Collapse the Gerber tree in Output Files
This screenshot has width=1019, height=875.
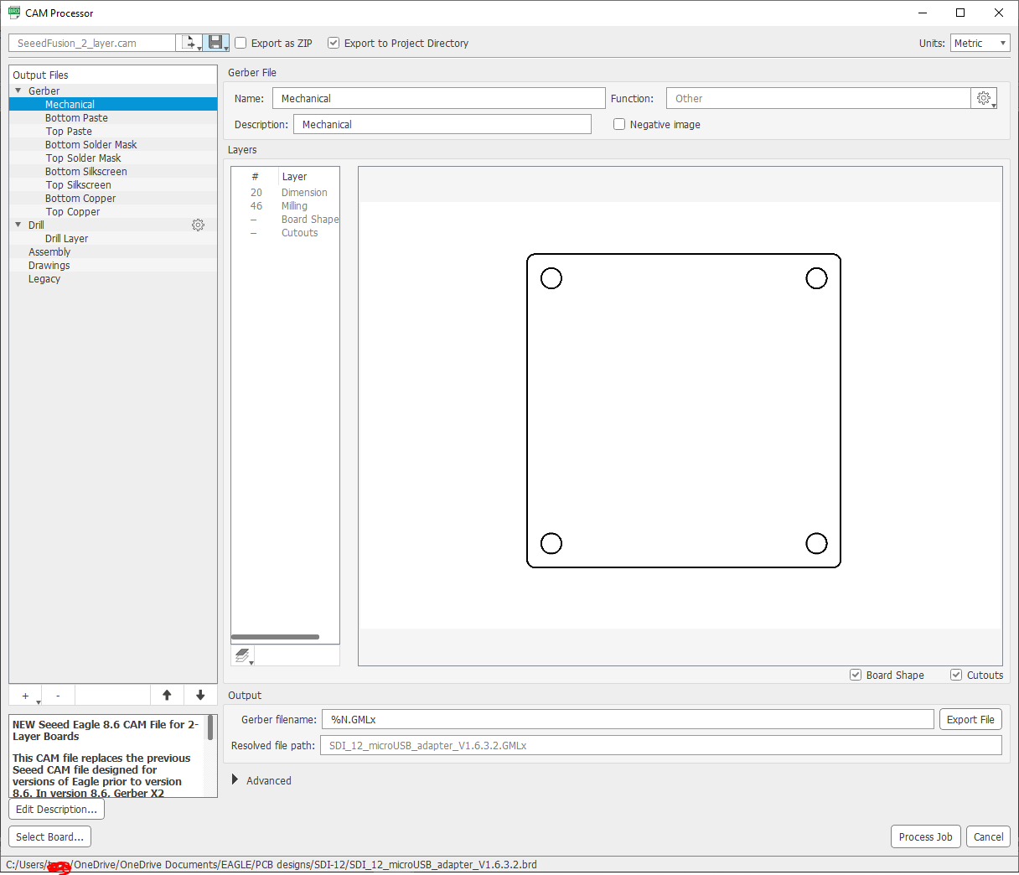point(18,91)
